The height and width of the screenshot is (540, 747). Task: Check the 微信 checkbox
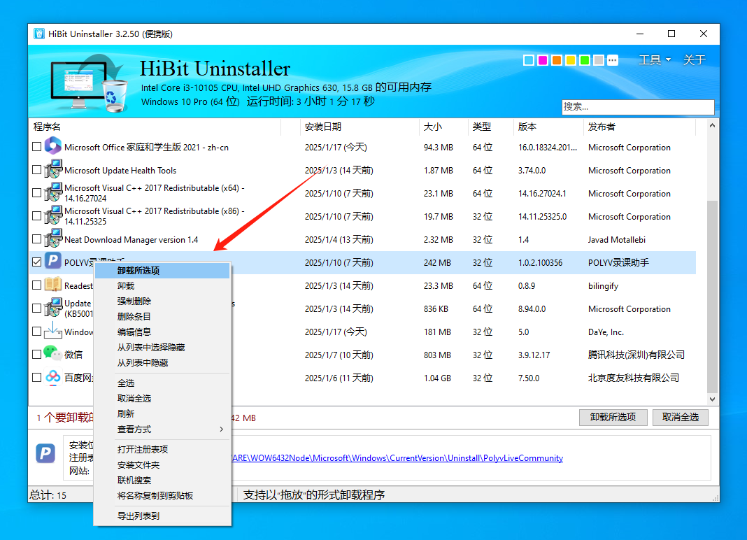point(36,355)
